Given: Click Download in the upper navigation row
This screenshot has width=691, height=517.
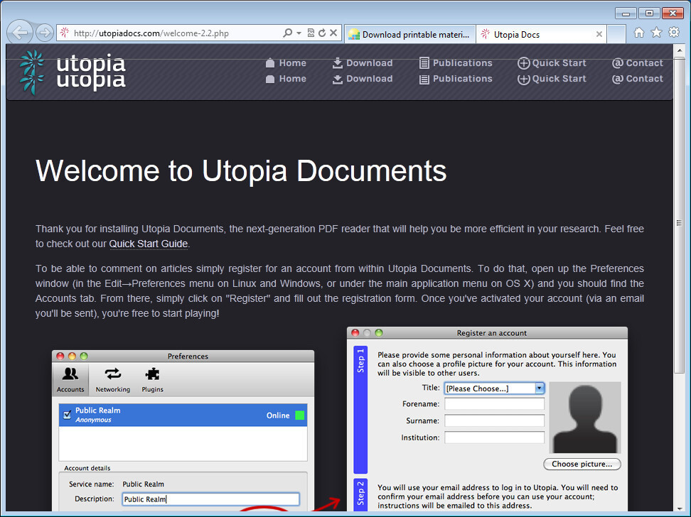Looking at the screenshot, I should (x=363, y=63).
